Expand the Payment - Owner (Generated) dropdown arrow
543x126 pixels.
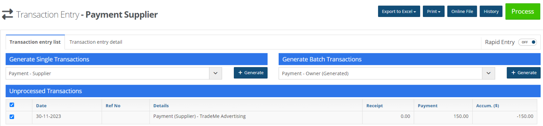coord(488,73)
